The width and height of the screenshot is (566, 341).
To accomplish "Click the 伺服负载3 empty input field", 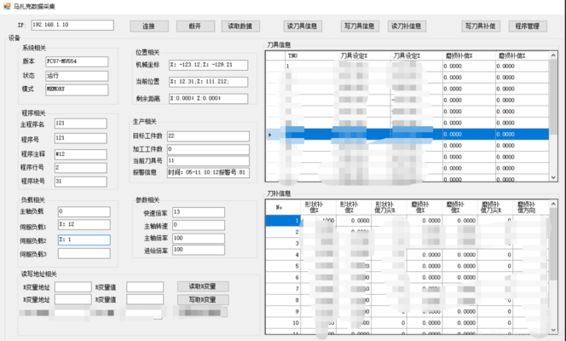I will (x=83, y=253).
